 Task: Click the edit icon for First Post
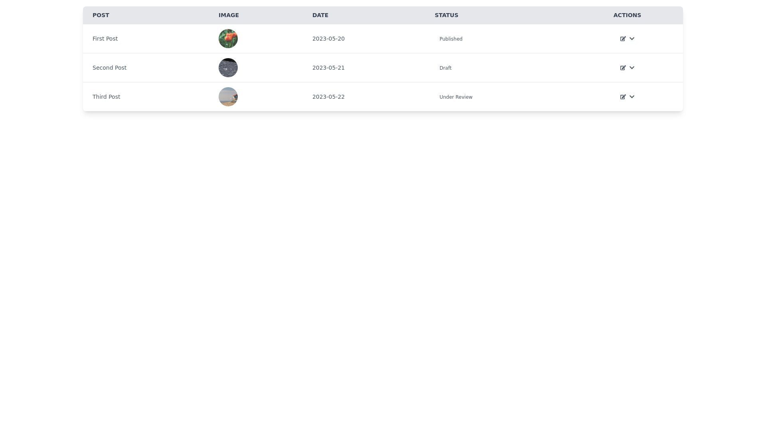623,39
